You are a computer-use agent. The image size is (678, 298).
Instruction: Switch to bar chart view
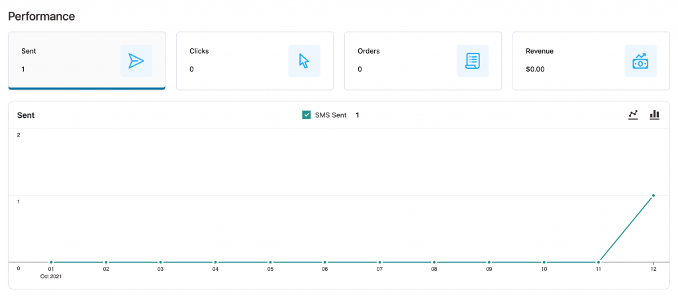(x=654, y=115)
